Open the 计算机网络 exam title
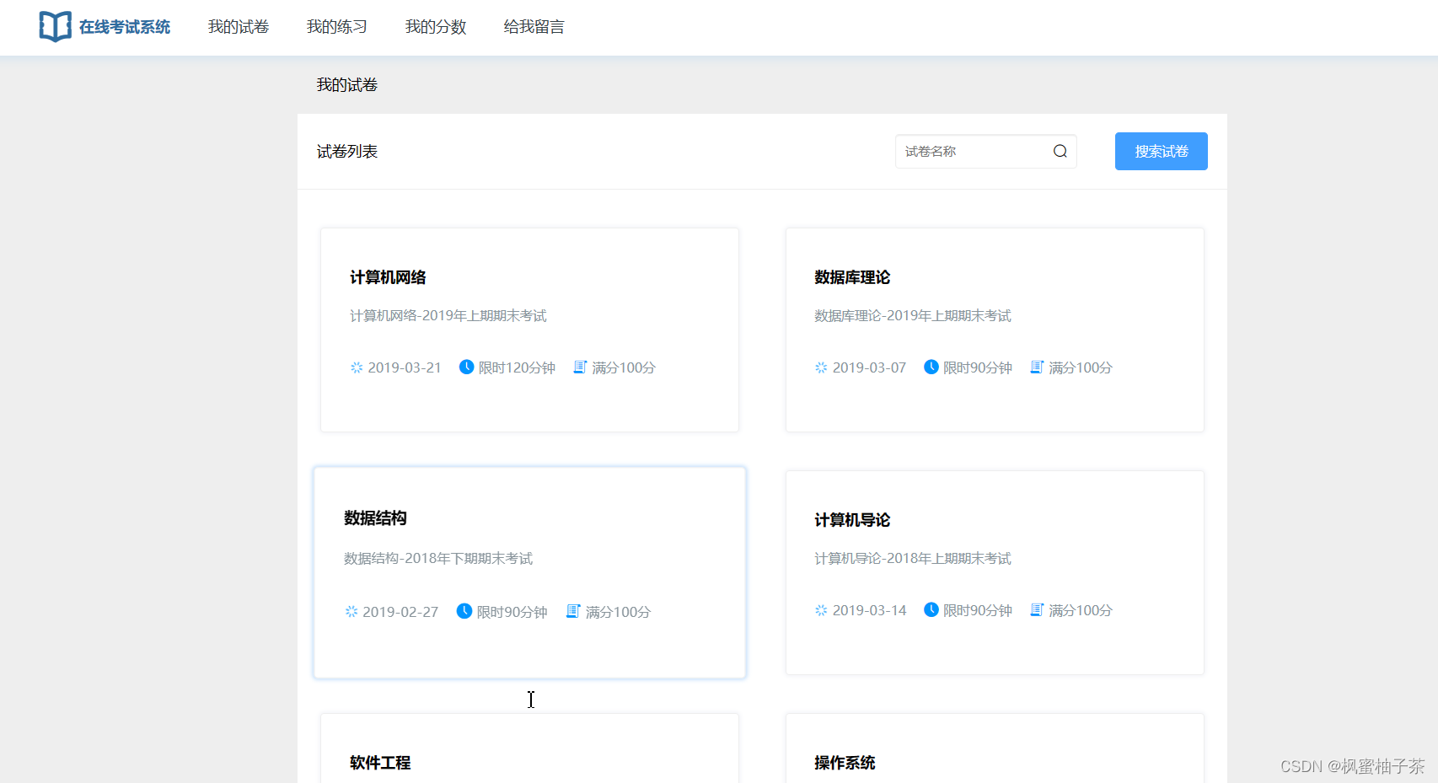Image resolution: width=1438 pixels, height=783 pixels. coord(388,277)
